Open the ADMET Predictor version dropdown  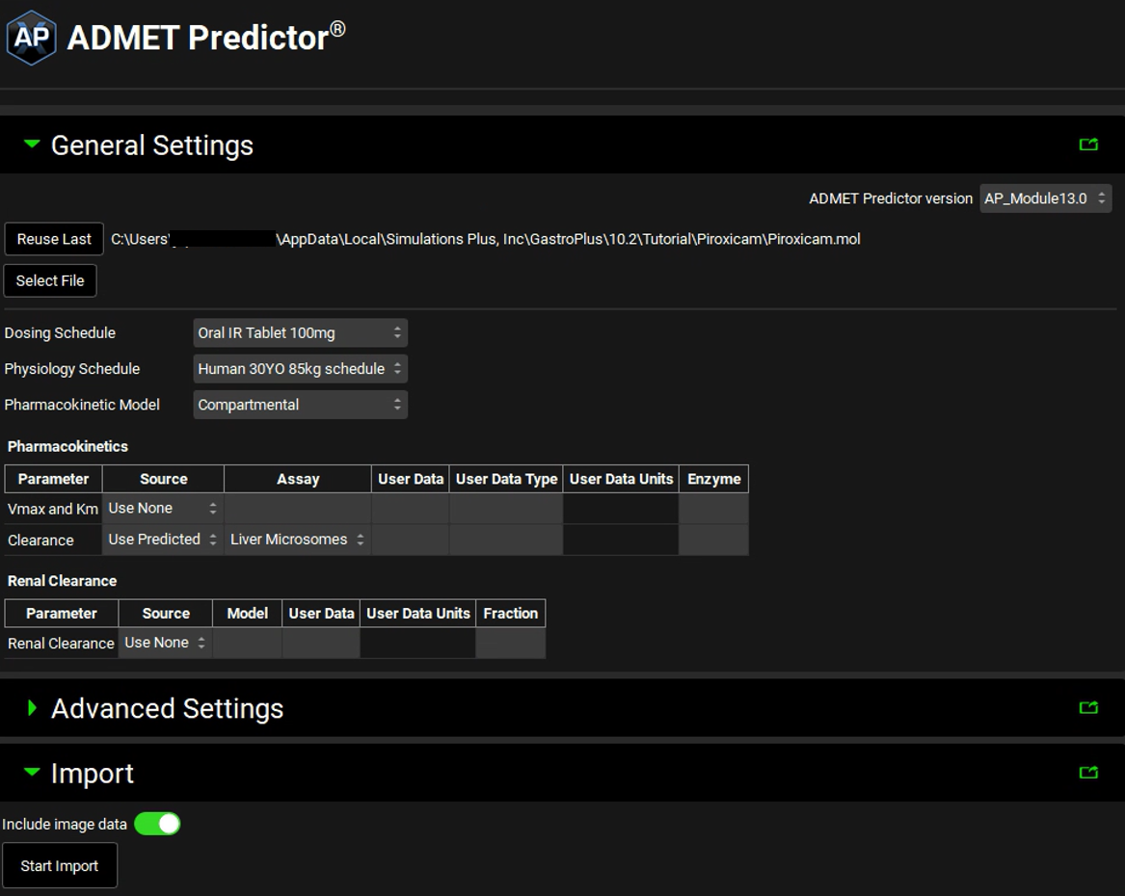1045,198
